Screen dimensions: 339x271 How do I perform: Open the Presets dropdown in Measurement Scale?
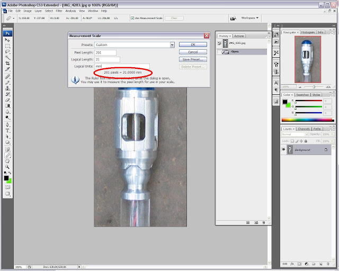tap(172, 45)
